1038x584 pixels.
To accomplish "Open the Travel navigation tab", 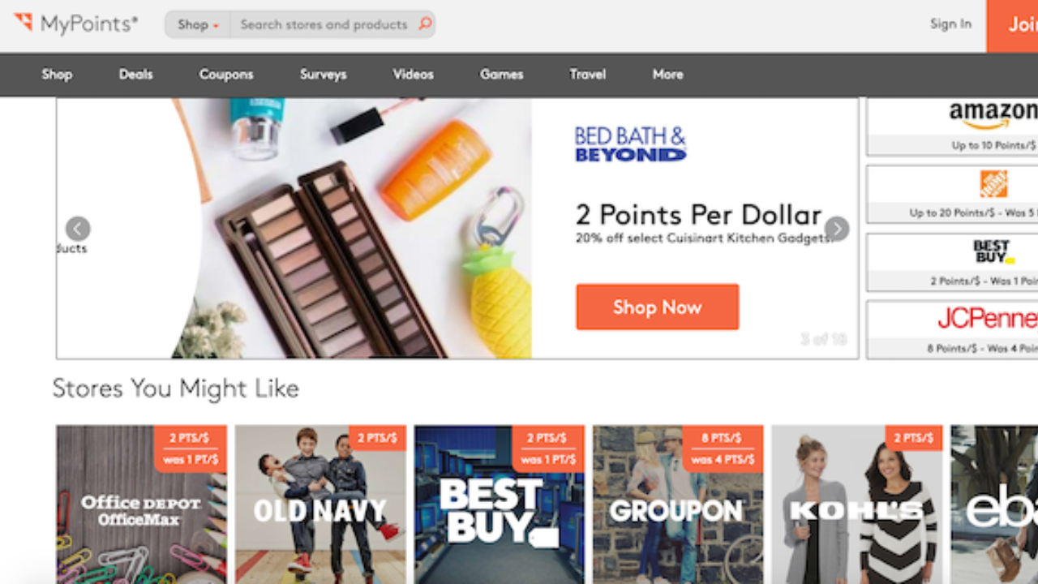I will [587, 74].
